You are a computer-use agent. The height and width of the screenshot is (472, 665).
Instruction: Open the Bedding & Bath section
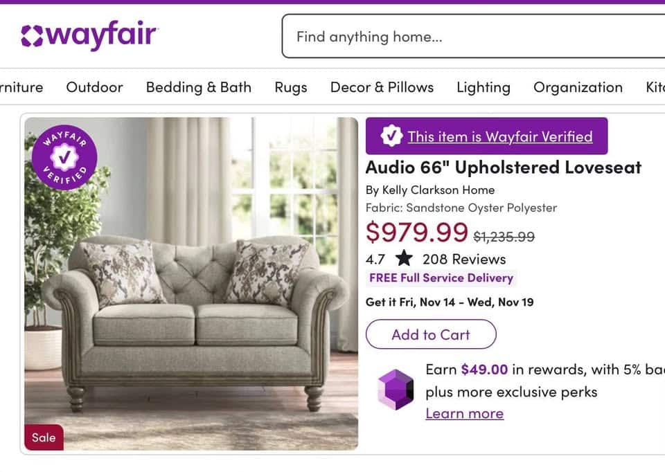(198, 87)
